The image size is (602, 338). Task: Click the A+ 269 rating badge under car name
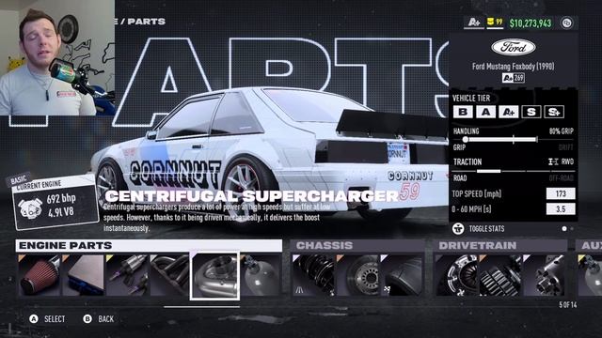514,78
